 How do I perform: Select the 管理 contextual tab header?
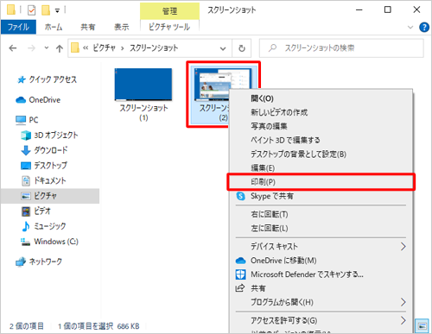tap(169, 11)
